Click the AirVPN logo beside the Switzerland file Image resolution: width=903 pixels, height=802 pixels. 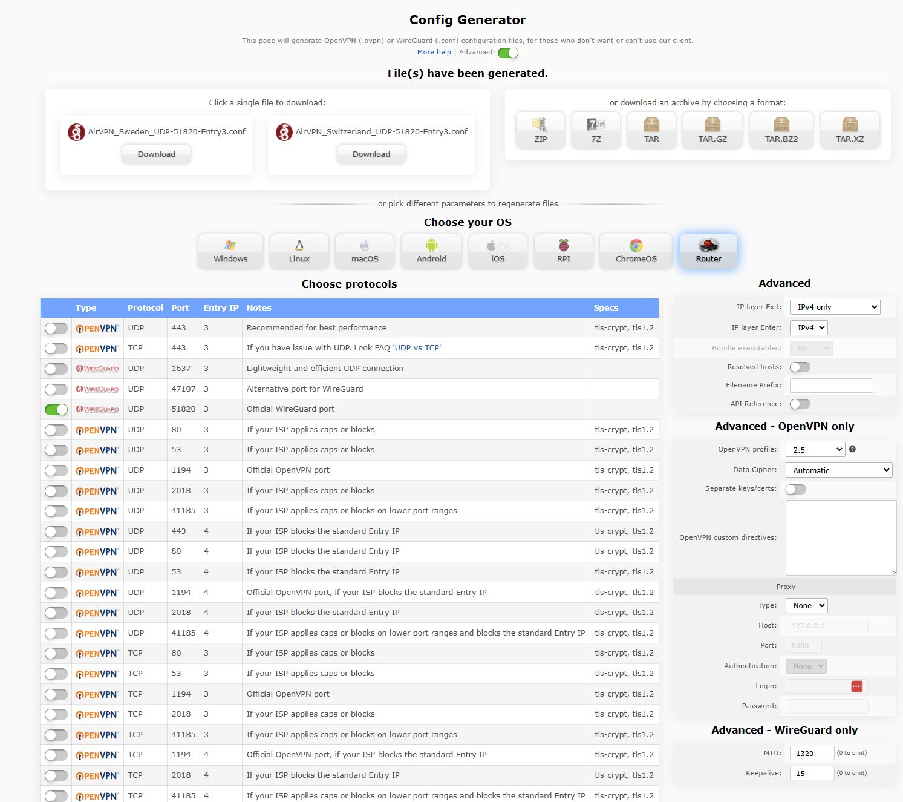284,132
